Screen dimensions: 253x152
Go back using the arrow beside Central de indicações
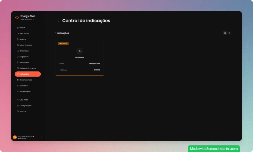pos(58,21)
